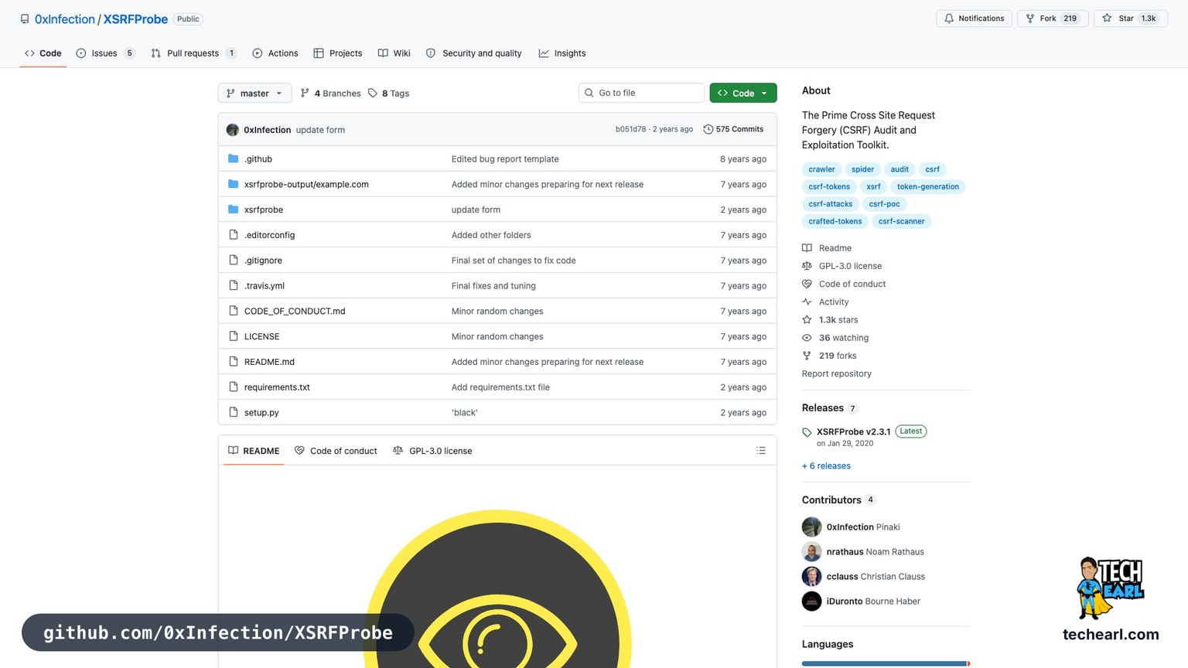Click the csrf-poc topic tag
This screenshot has width=1188, height=668.
click(x=884, y=204)
